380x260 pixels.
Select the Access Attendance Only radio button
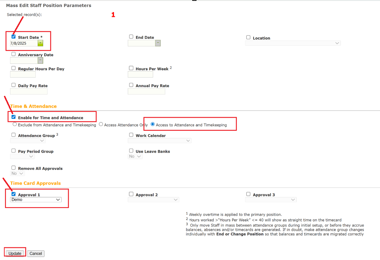point(101,124)
